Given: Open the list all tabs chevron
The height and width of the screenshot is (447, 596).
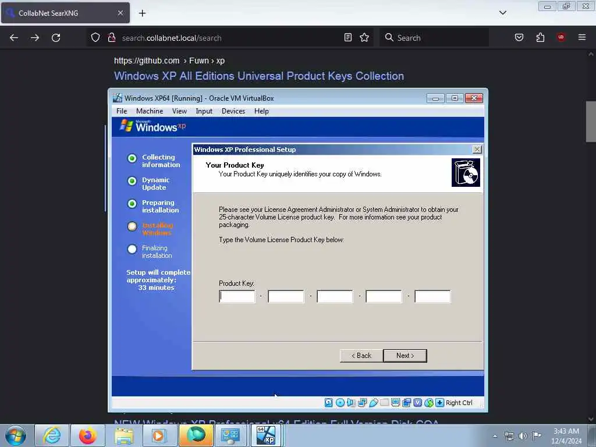Looking at the screenshot, I should click(x=502, y=13).
